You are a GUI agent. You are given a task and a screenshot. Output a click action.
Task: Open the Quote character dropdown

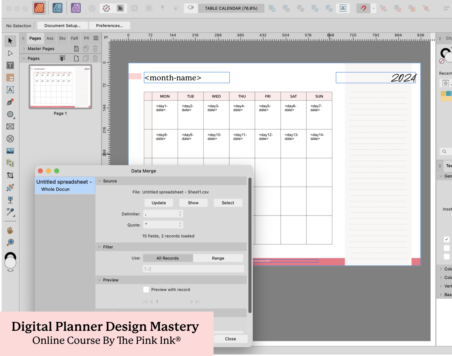pos(163,225)
